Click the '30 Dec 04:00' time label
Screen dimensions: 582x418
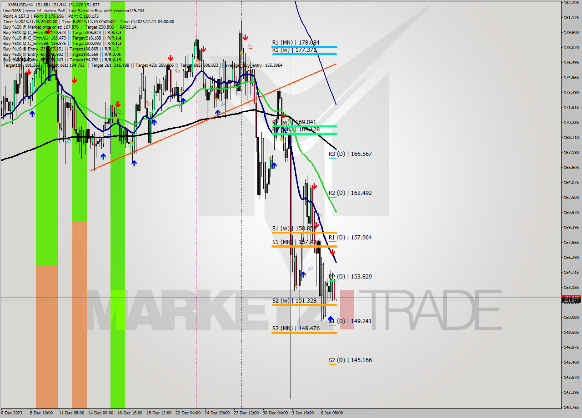point(275,413)
